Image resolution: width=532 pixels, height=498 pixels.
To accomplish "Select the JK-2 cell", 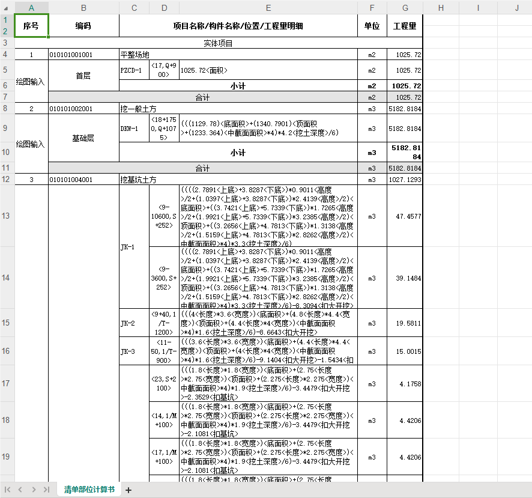I will 134,323.
